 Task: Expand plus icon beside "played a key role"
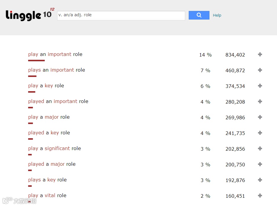(x=260, y=133)
